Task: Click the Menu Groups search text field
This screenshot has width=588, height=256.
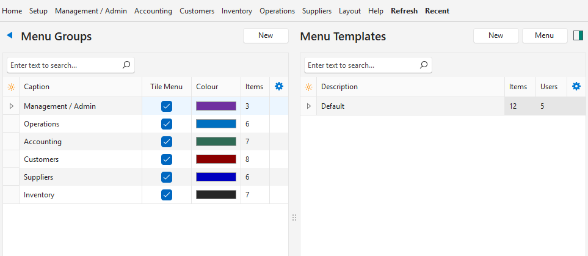Action: click(64, 65)
